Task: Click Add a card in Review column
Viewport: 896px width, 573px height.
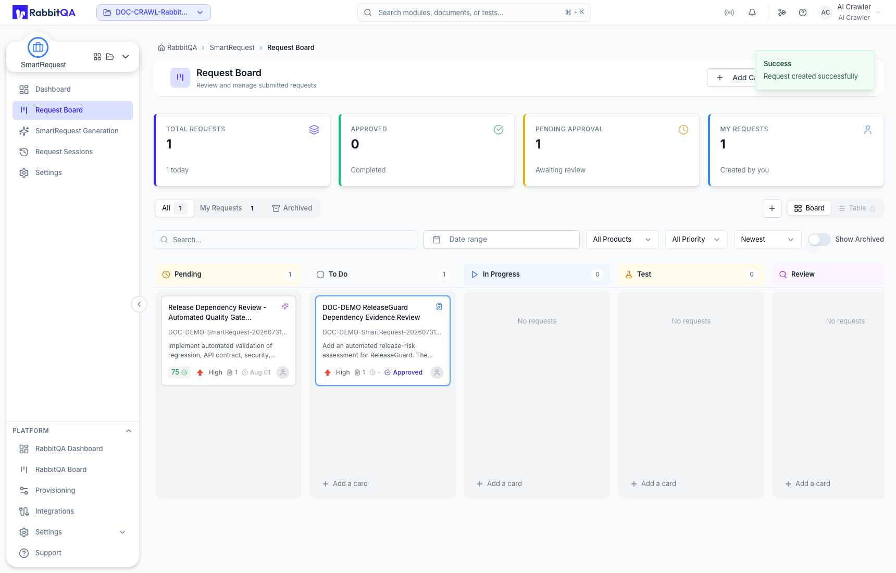Action: (x=808, y=484)
